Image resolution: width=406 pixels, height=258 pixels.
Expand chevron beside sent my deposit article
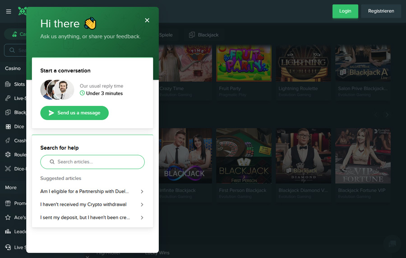142,217
